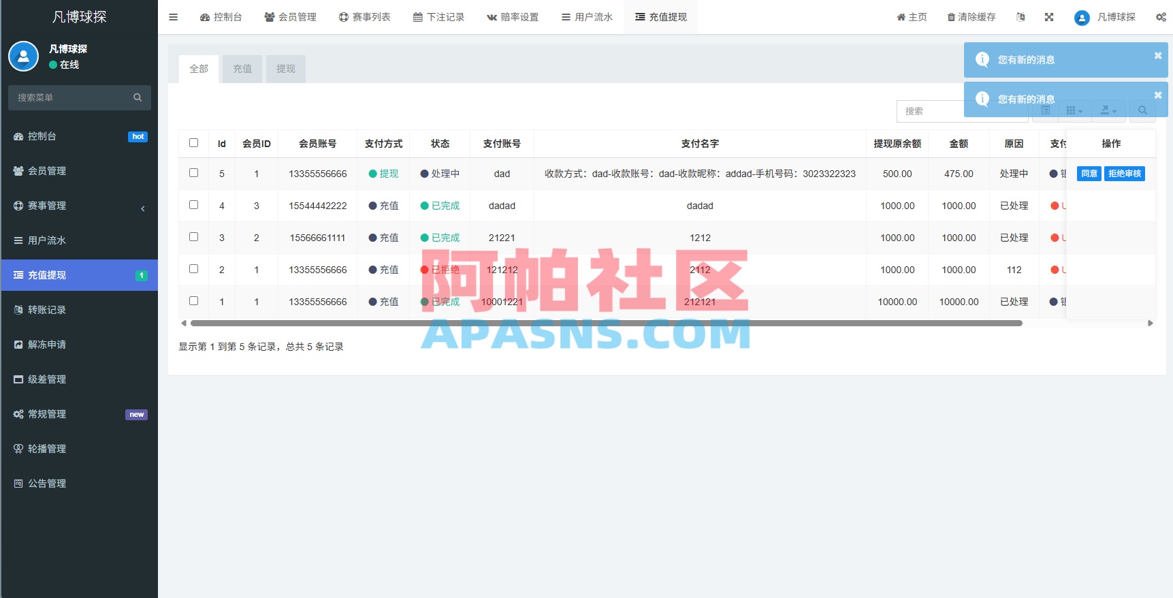Click 清除缓存 trash button
This screenshot has width=1173, height=598.
[971, 17]
